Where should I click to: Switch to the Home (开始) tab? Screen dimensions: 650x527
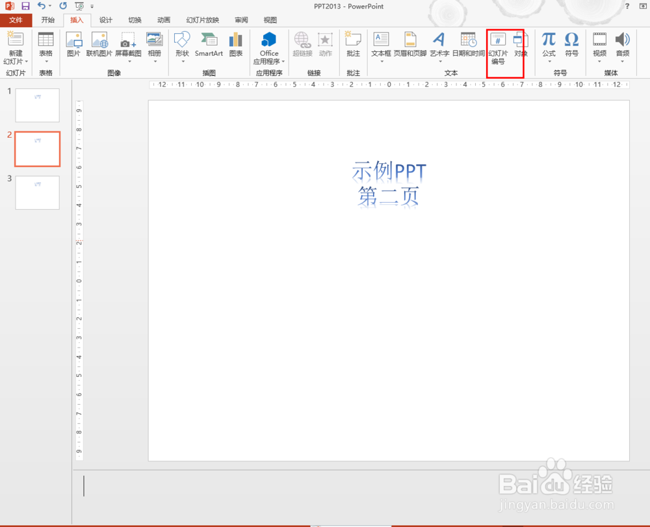(x=48, y=20)
